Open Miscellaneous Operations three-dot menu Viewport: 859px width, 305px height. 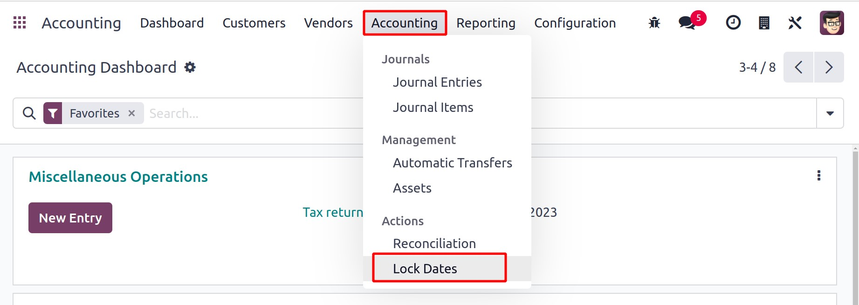click(x=818, y=176)
